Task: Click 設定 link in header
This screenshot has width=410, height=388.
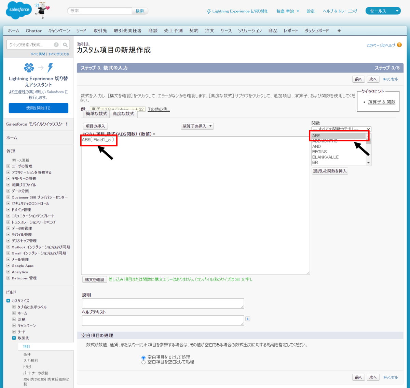Action: coord(311,11)
